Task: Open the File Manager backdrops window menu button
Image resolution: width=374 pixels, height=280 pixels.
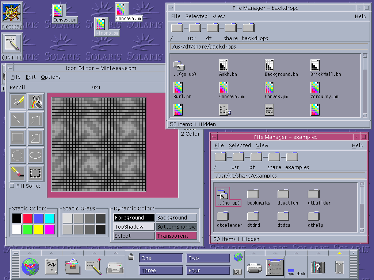Action: coord(171,8)
